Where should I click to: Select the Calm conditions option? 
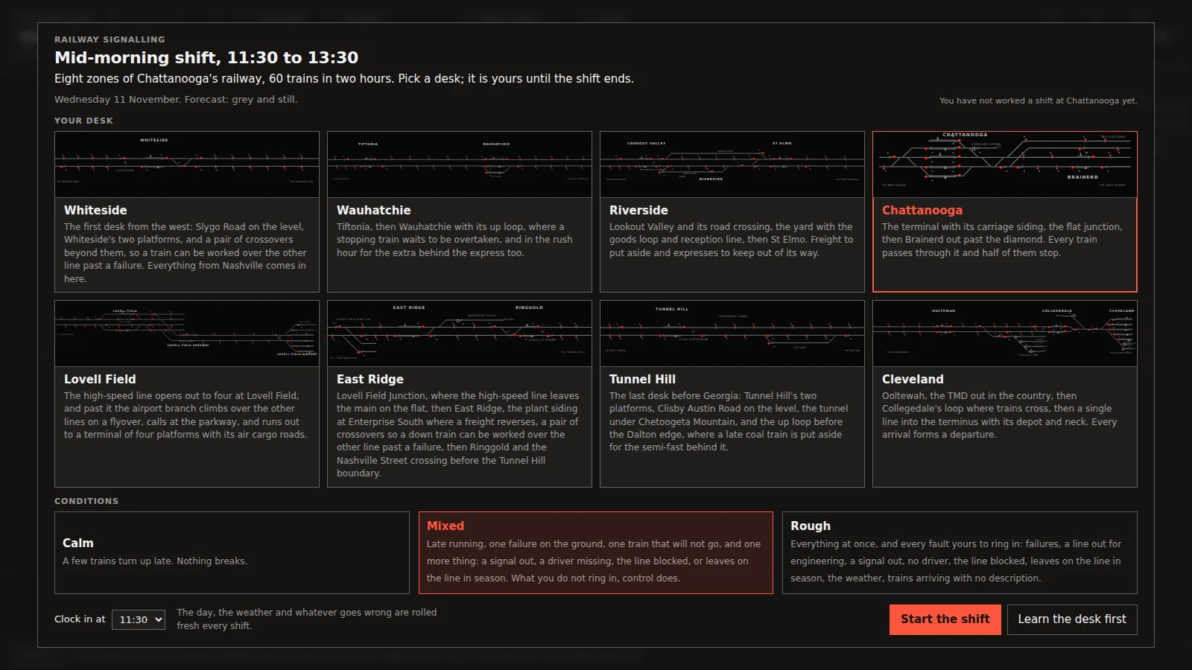click(x=232, y=552)
